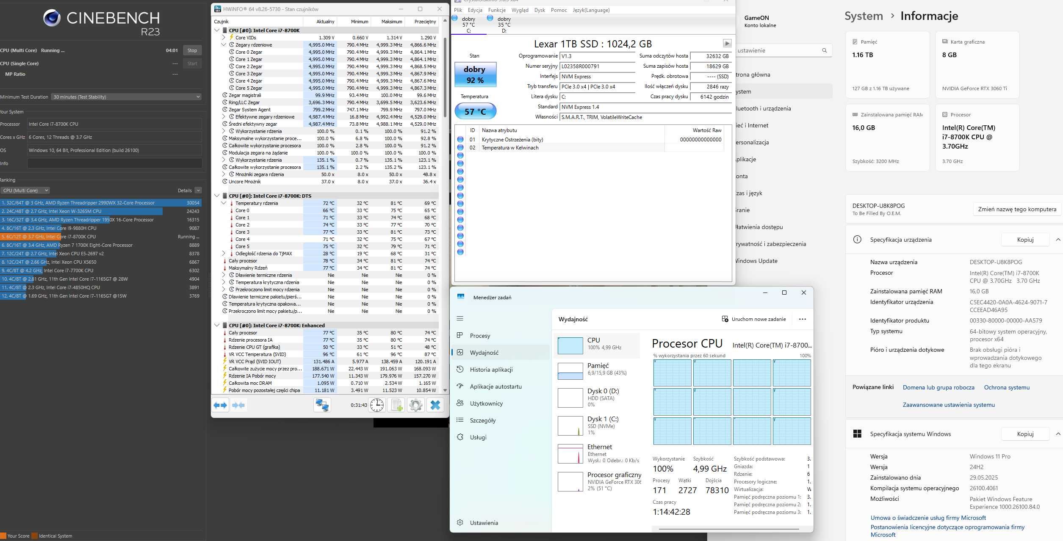Collapse Zegary rdzeniowe tree in HWiNFO
The image size is (1063, 541).
pyautogui.click(x=224, y=45)
